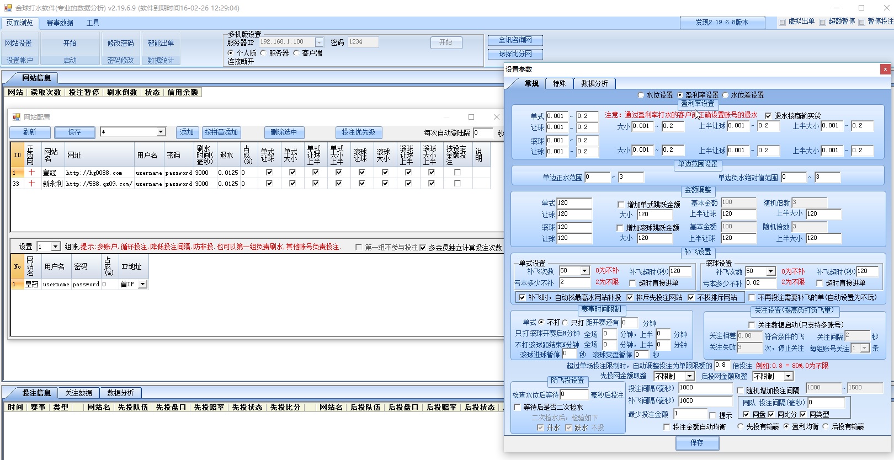Click the app icon in the main title bar
This screenshot has width=894, height=460.
8,8
